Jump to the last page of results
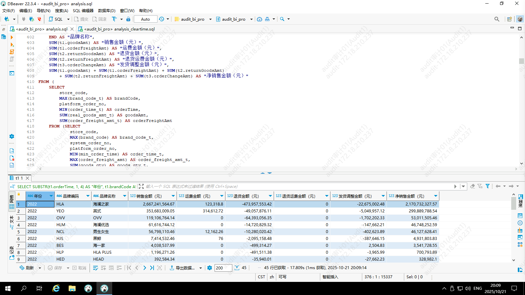 tap(152, 268)
